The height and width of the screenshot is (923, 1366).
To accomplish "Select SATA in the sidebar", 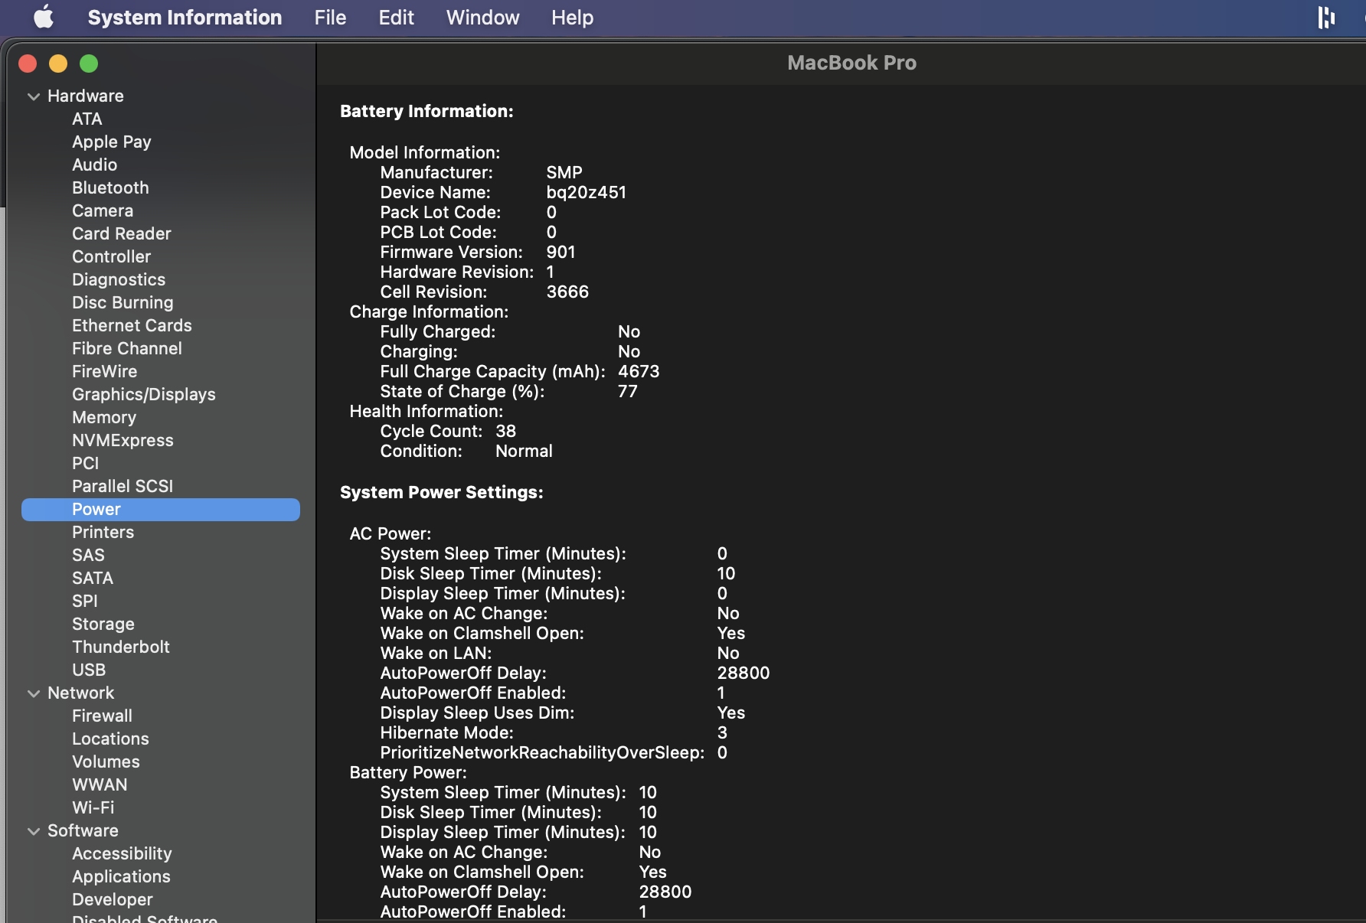I will point(93,578).
